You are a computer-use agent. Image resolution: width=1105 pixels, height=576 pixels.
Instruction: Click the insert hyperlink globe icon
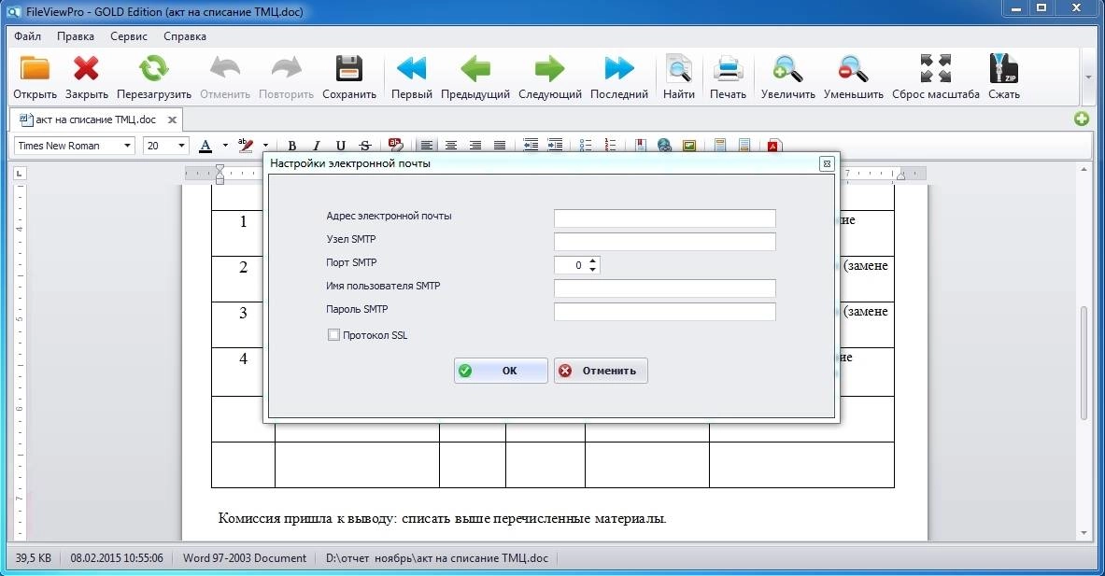pyautogui.click(x=664, y=146)
